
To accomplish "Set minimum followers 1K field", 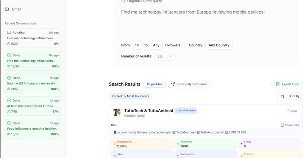I will coord(137,45).
